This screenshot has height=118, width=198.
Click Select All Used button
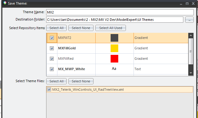111,28
